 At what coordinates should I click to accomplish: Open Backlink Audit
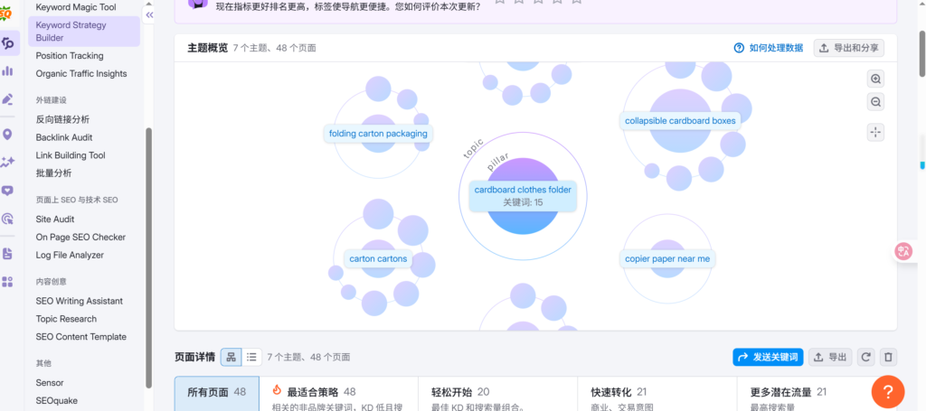64,137
